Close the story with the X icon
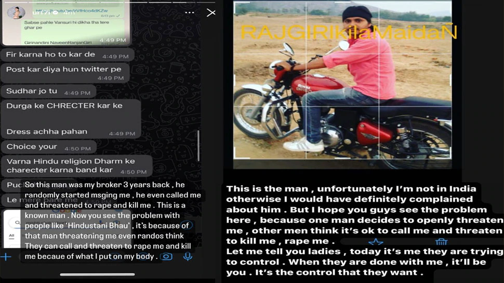This screenshot has height=283, width=504. pyautogui.click(x=211, y=12)
